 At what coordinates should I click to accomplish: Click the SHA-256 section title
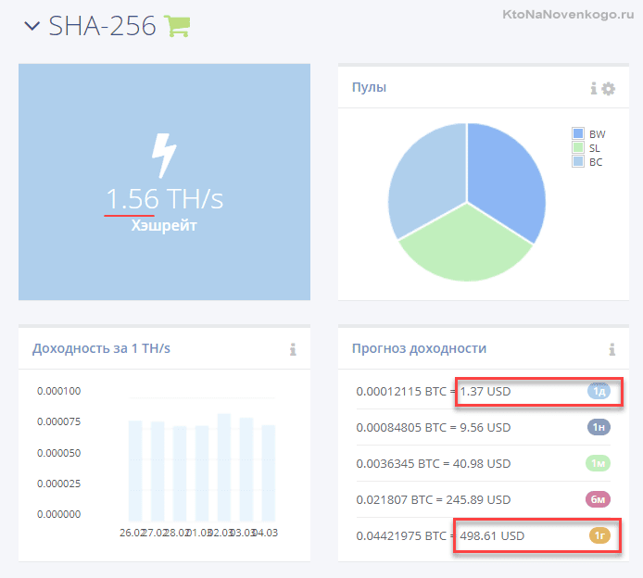(x=102, y=26)
